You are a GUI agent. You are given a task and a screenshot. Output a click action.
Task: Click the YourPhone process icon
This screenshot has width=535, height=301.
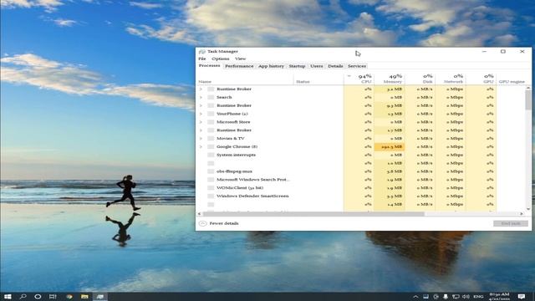tap(211, 114)
